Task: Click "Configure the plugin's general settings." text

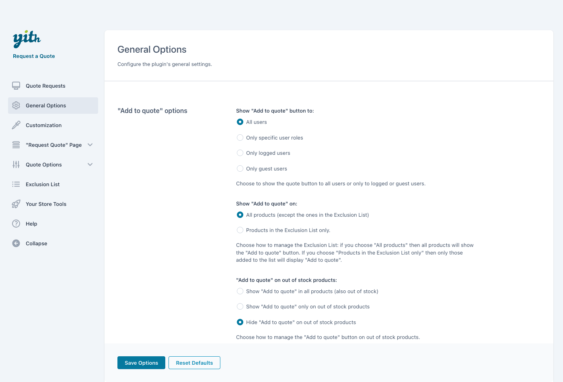Action: (164, 64)
